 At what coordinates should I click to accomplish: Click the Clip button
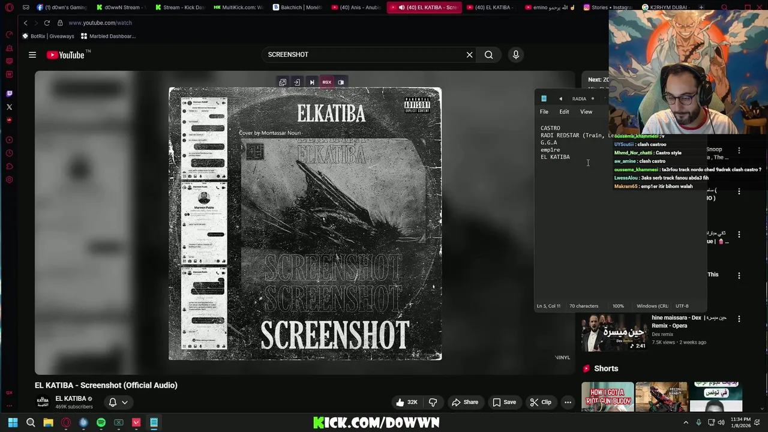coord(541,403)
